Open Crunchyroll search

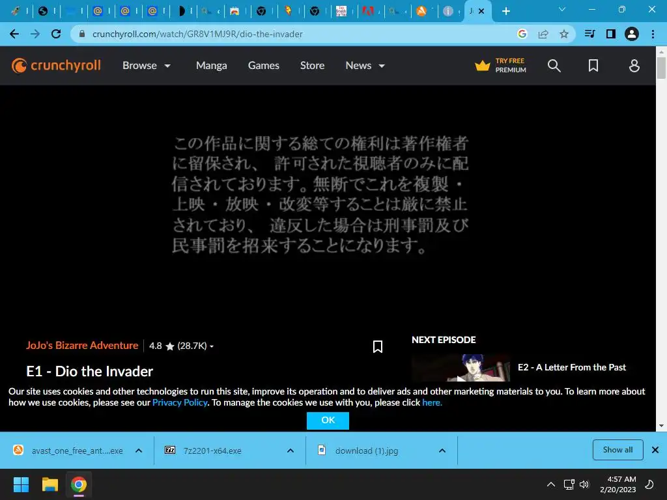(x=554, y=66)
